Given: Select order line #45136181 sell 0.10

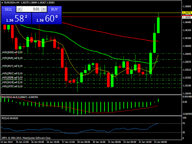Looking at the screenshot, I should [x=12, y=58].
